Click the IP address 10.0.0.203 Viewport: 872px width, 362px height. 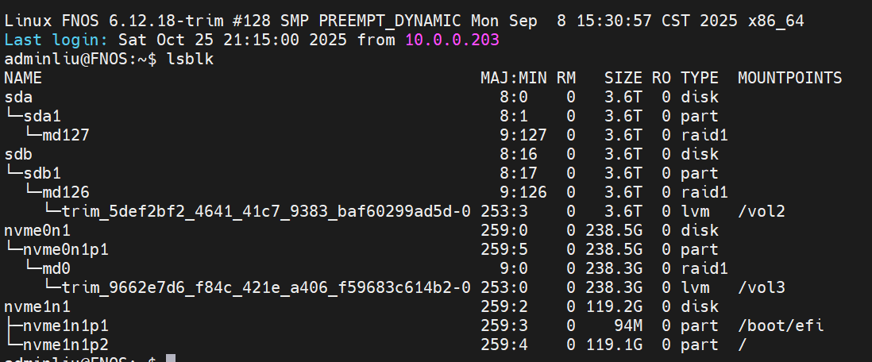(x=452, y=40)
